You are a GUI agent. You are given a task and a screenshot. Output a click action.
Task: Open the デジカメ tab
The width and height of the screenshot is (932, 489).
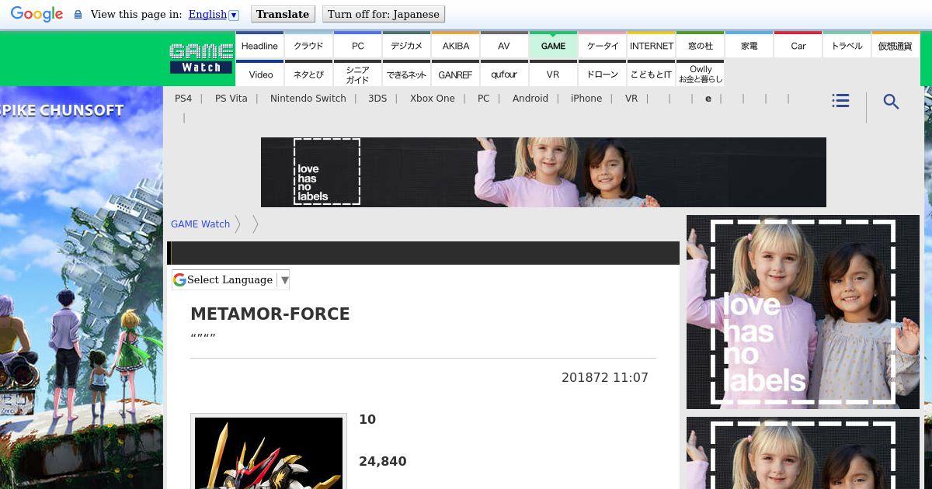coord(406,45)
